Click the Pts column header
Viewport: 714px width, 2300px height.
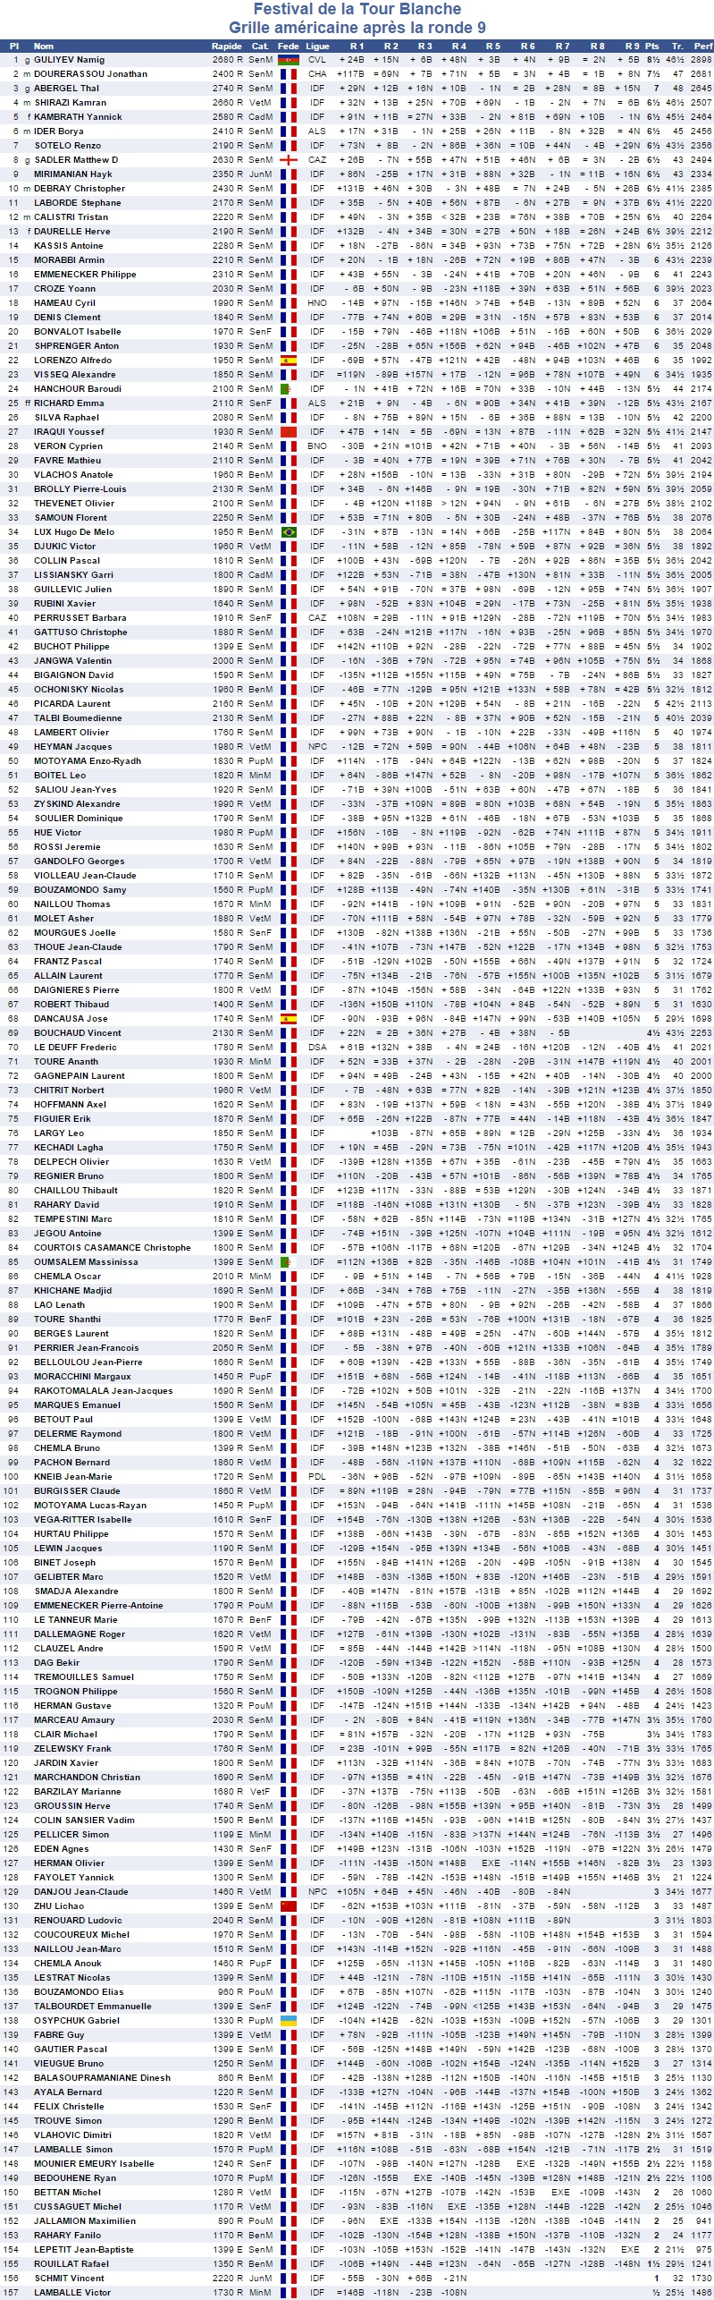click(652, 46)
